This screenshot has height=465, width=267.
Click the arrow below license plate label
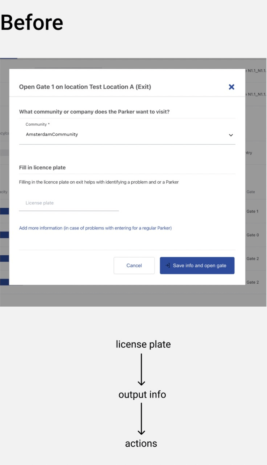(142, 369)
